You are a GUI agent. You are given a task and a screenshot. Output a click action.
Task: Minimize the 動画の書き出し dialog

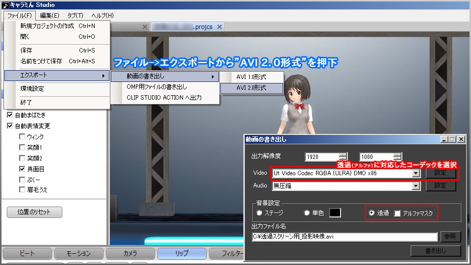tap(444, 139)
